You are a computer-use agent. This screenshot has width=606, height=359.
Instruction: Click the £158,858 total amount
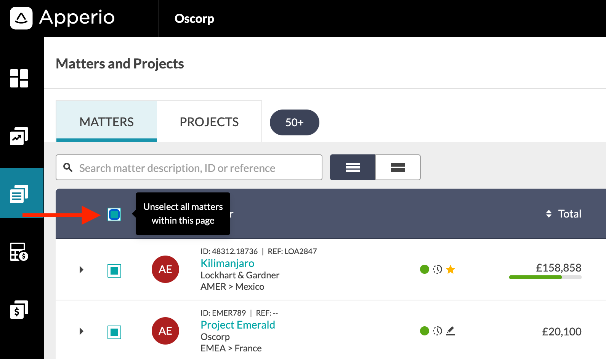click(559, 268)
